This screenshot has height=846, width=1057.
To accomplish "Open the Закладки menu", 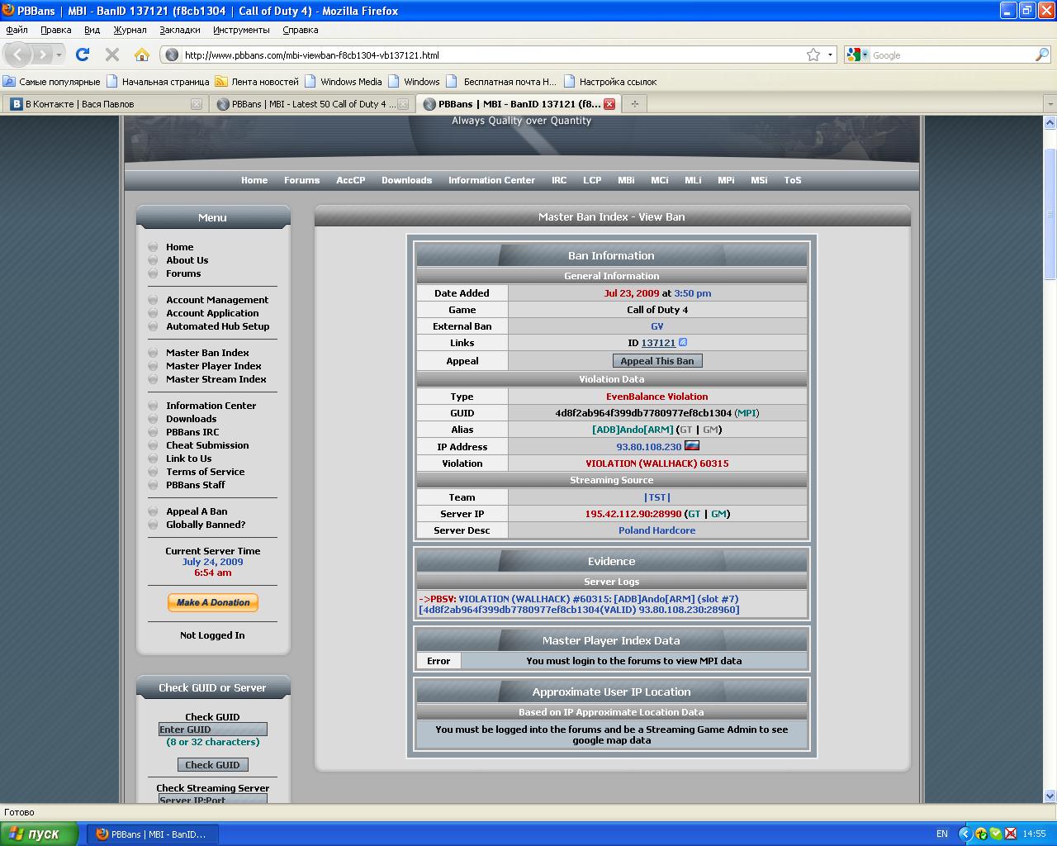I will (x=179, y=30).
